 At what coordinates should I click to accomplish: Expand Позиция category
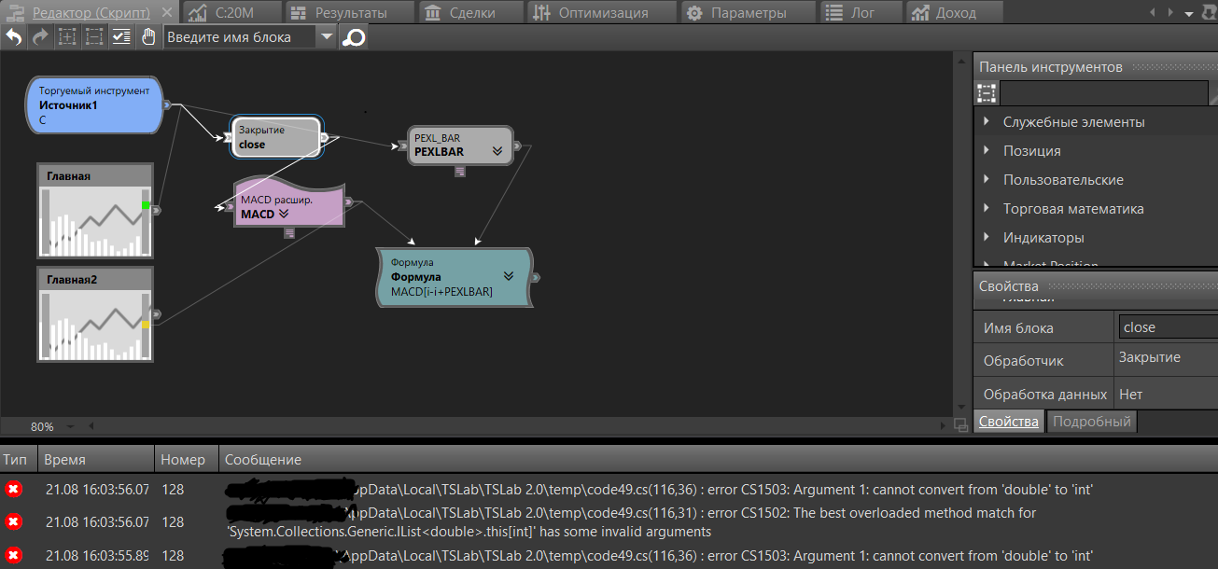(987, 150)
